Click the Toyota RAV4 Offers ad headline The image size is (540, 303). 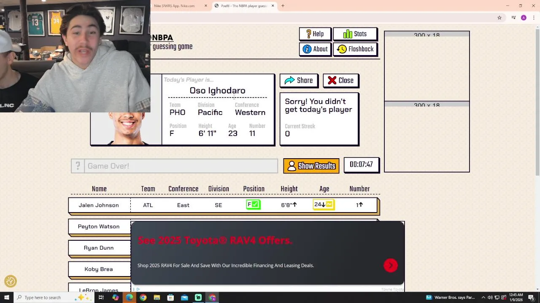215,240
